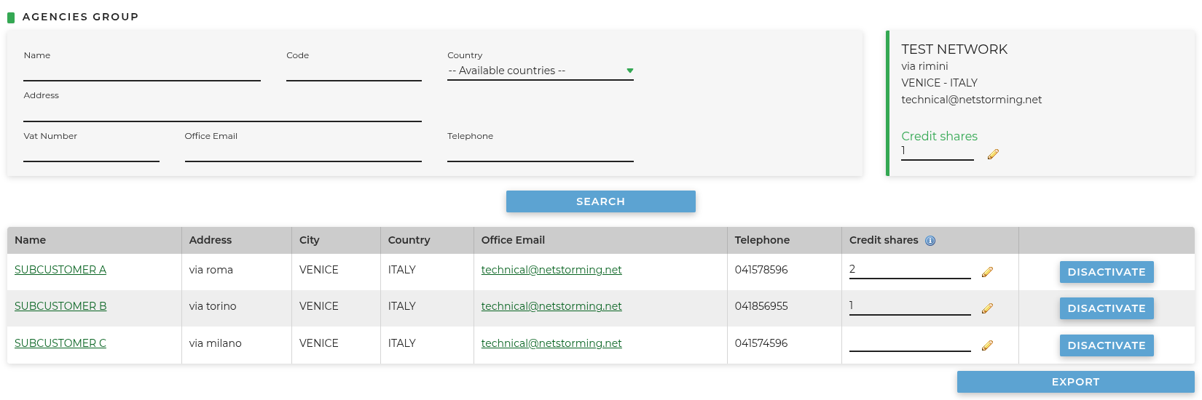Disactivate SUBCUSTOMER B
Viewport: 1202px width, 400px height.
(x=1107, y=308)
